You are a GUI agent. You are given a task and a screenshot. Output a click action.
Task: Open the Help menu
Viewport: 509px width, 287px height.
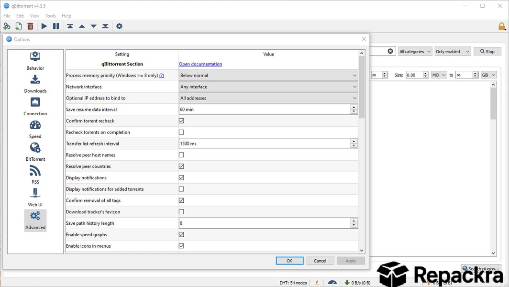tap(66, 16)
